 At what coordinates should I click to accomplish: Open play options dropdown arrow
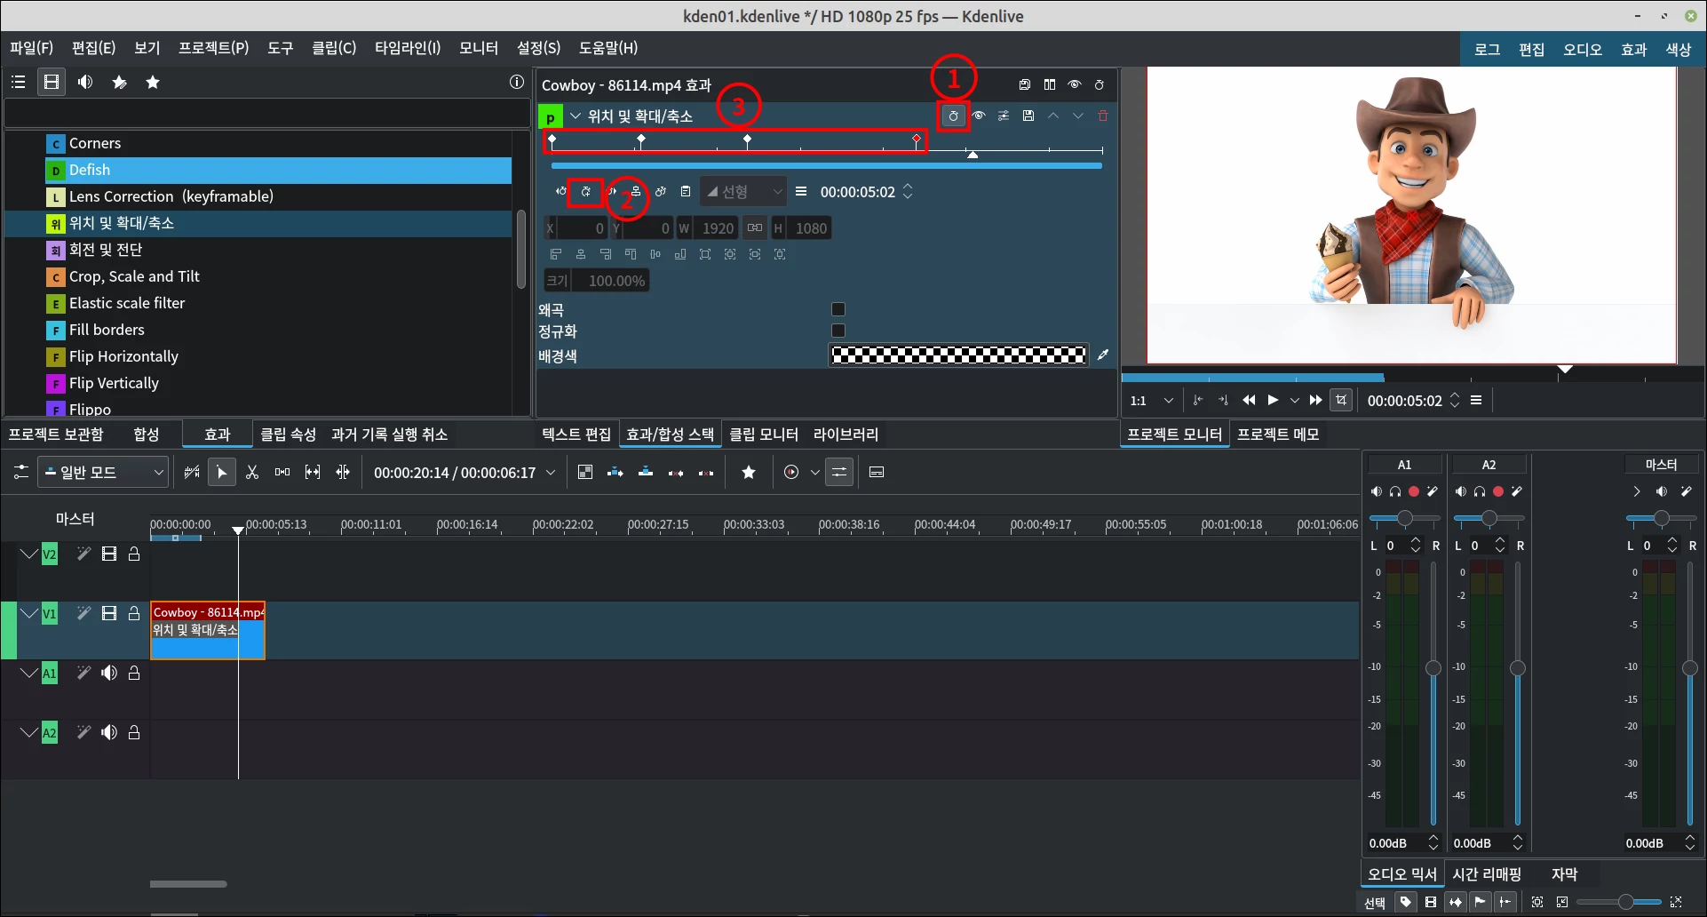(1295, 401)
